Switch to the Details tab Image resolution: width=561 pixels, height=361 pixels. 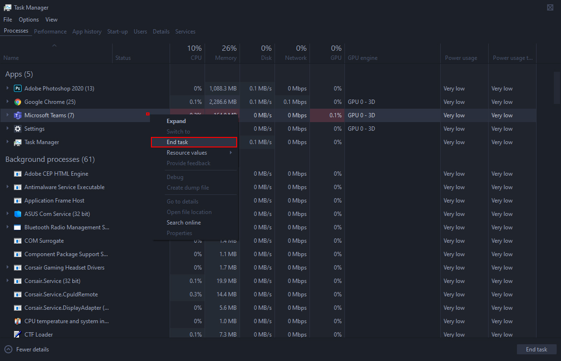tap(161, 32)
